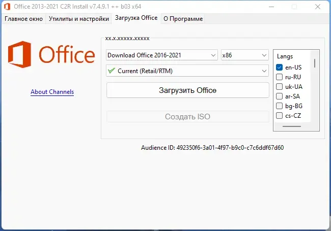Close the Office C2R Install window
This screenshot has width=331, height=231.
(318, 7)
